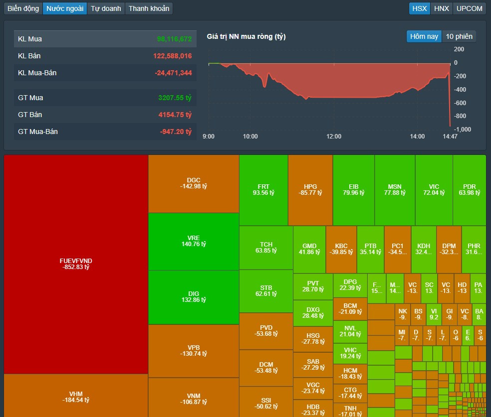
Task: Click the FRT stock tile
Action: click(263, 190)
